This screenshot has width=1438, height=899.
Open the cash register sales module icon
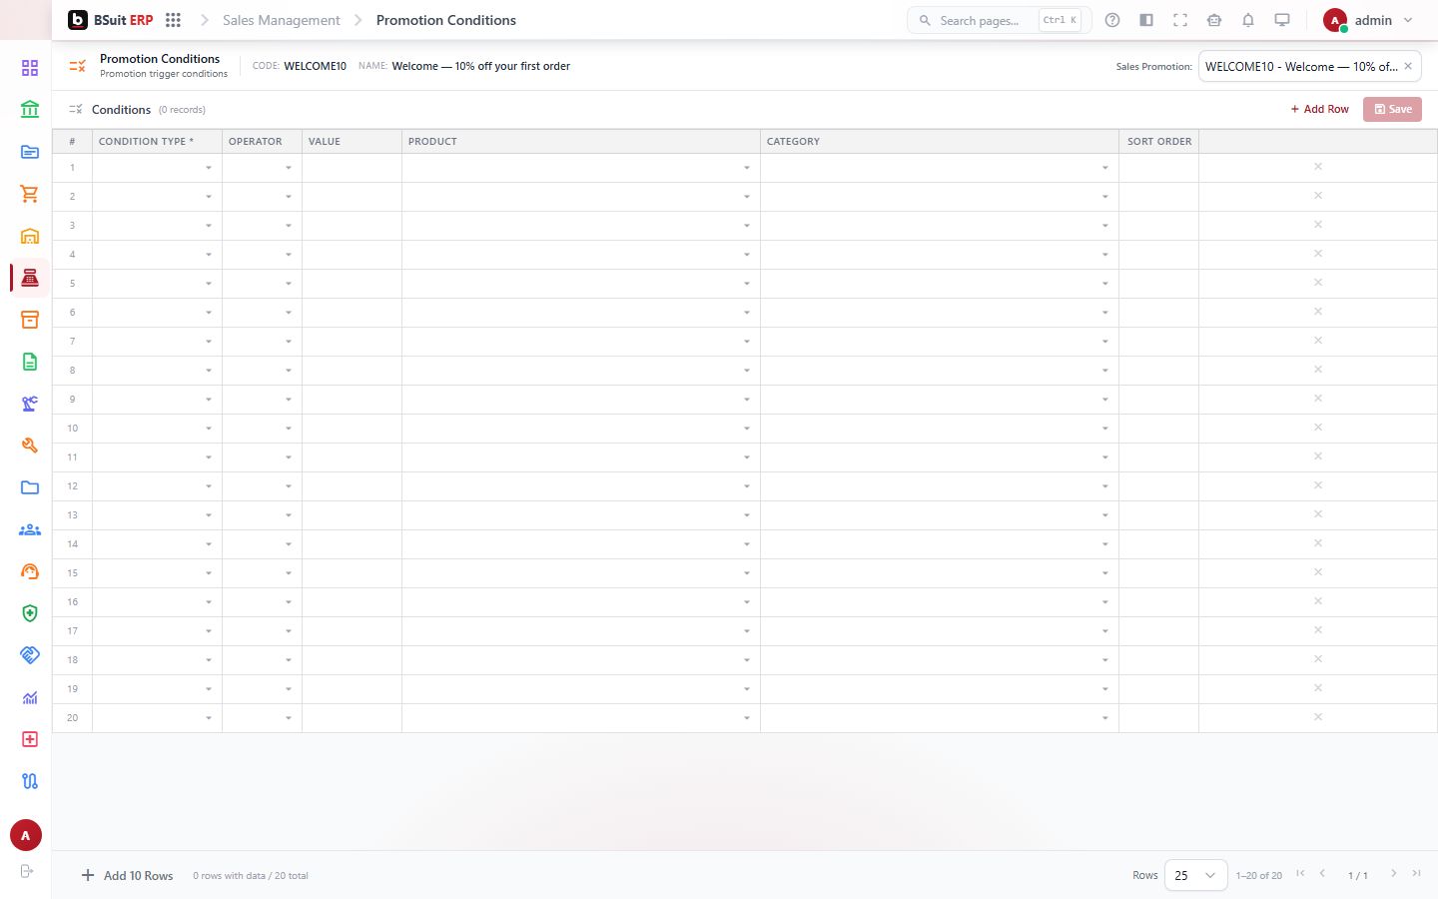point(30,278)
